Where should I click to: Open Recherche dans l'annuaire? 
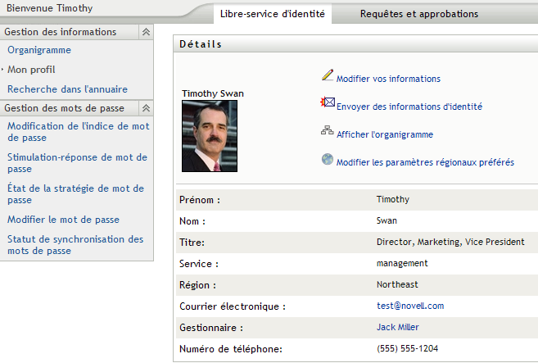(x=67, y=89)
